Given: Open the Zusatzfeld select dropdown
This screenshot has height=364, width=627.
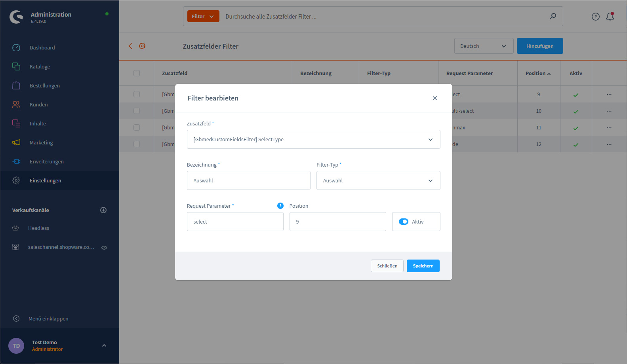Looking at the screenshot, I should pos(313,139).
